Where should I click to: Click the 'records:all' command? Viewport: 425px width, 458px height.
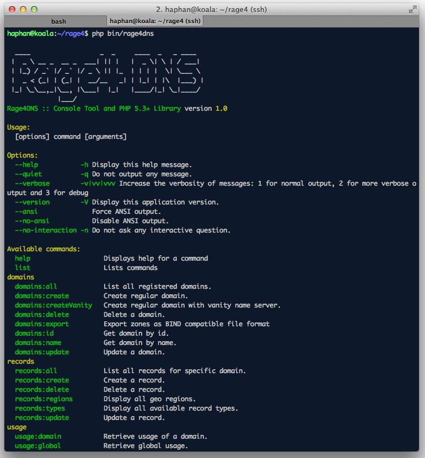point(36,371)
